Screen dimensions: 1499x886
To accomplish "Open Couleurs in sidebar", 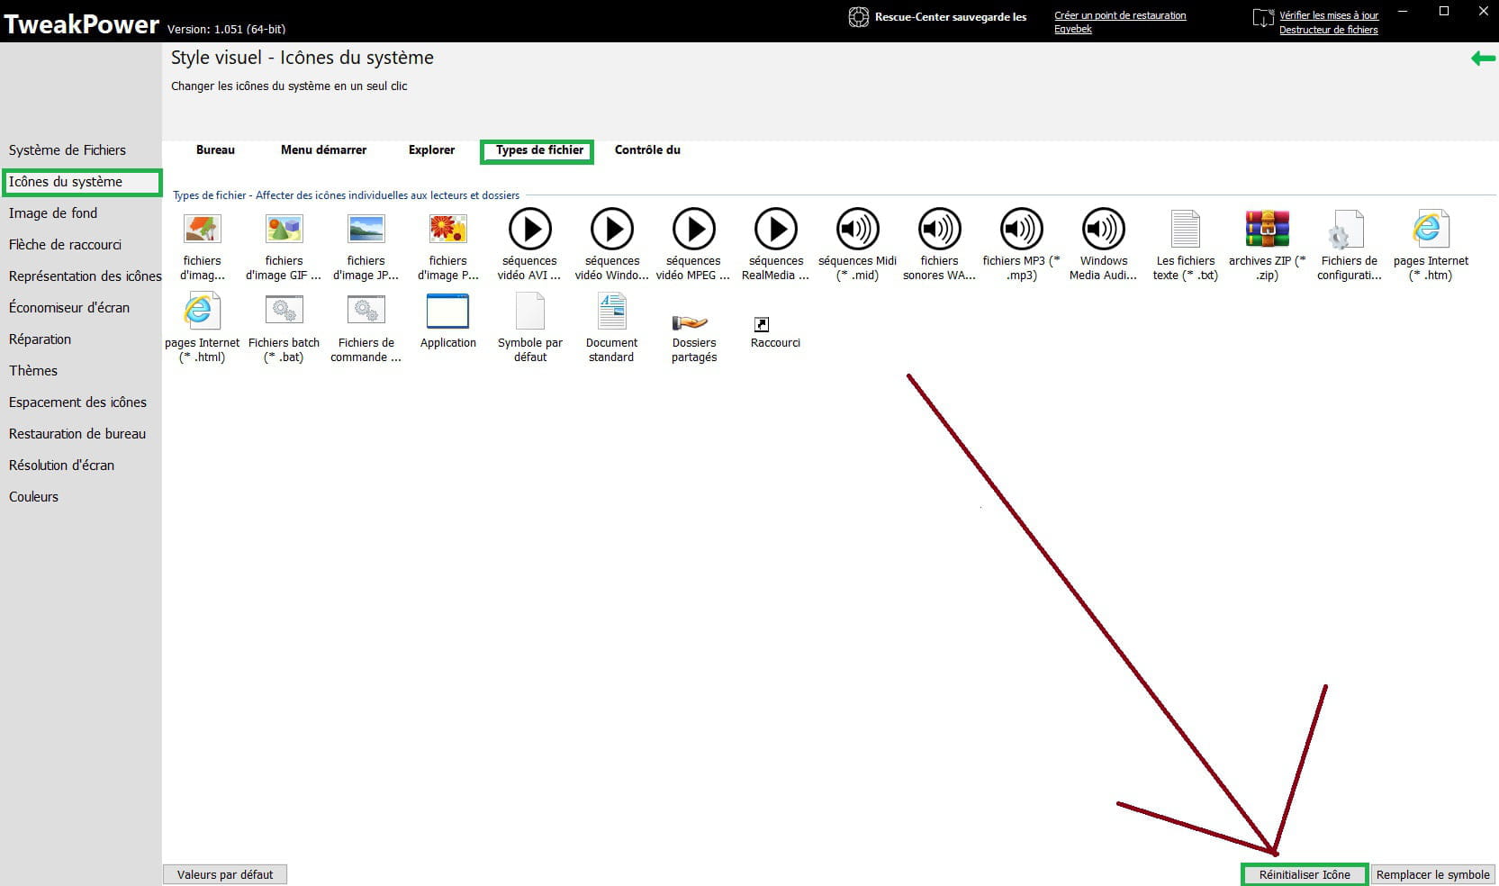I will click(x=33, y=497).
